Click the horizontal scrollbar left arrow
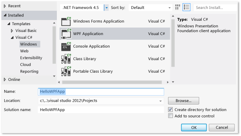241x136 pixels. [x=59, y=82]
